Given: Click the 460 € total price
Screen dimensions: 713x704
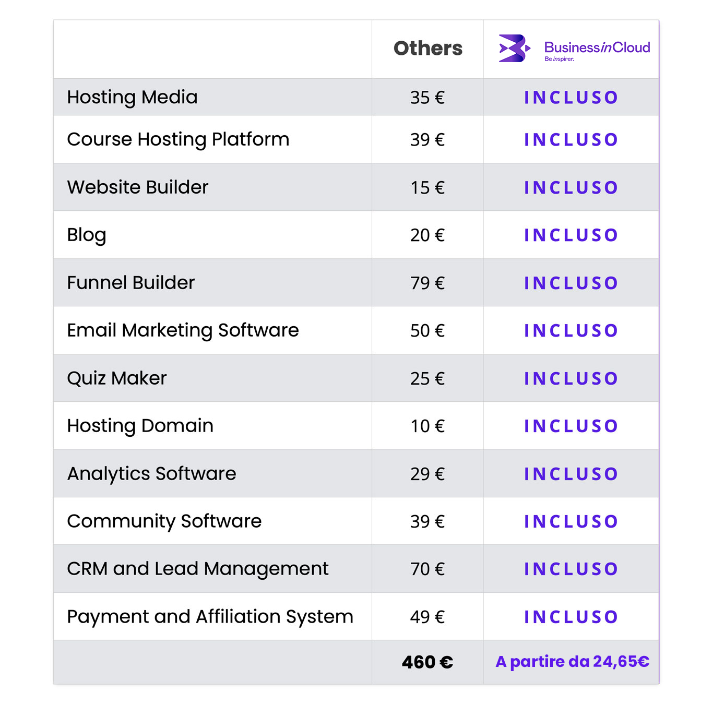Looking at the screenshot, I should click(x=427, y=662).
